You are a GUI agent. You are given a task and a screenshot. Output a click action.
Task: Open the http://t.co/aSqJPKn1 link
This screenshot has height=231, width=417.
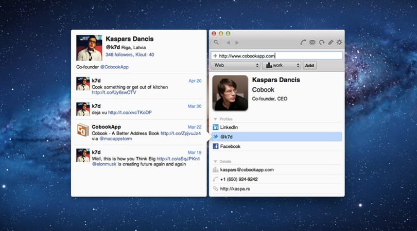click(178, 159)
